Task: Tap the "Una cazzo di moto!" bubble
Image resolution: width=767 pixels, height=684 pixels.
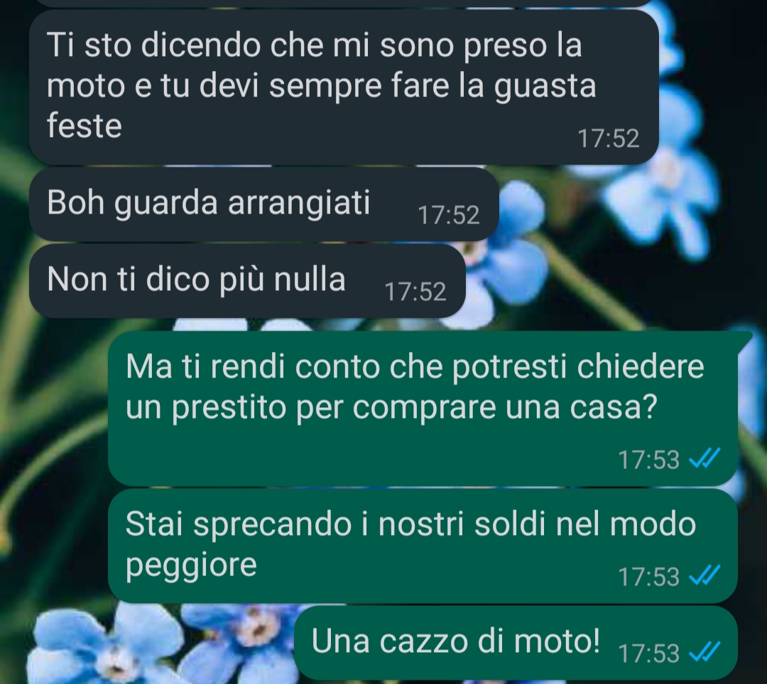Action: point(516,642)
